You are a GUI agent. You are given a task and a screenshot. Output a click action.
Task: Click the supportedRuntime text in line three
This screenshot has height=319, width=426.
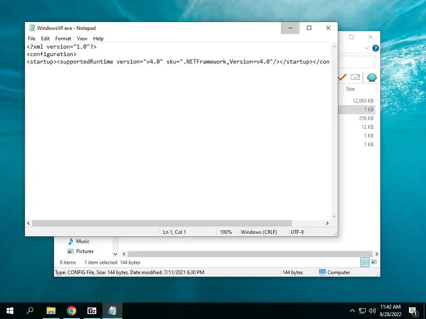pyautogui.click(x=87, y=61)
